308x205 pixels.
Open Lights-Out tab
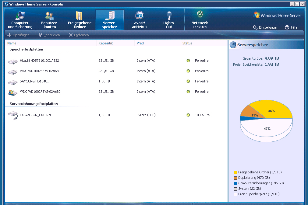coord(169,20)
